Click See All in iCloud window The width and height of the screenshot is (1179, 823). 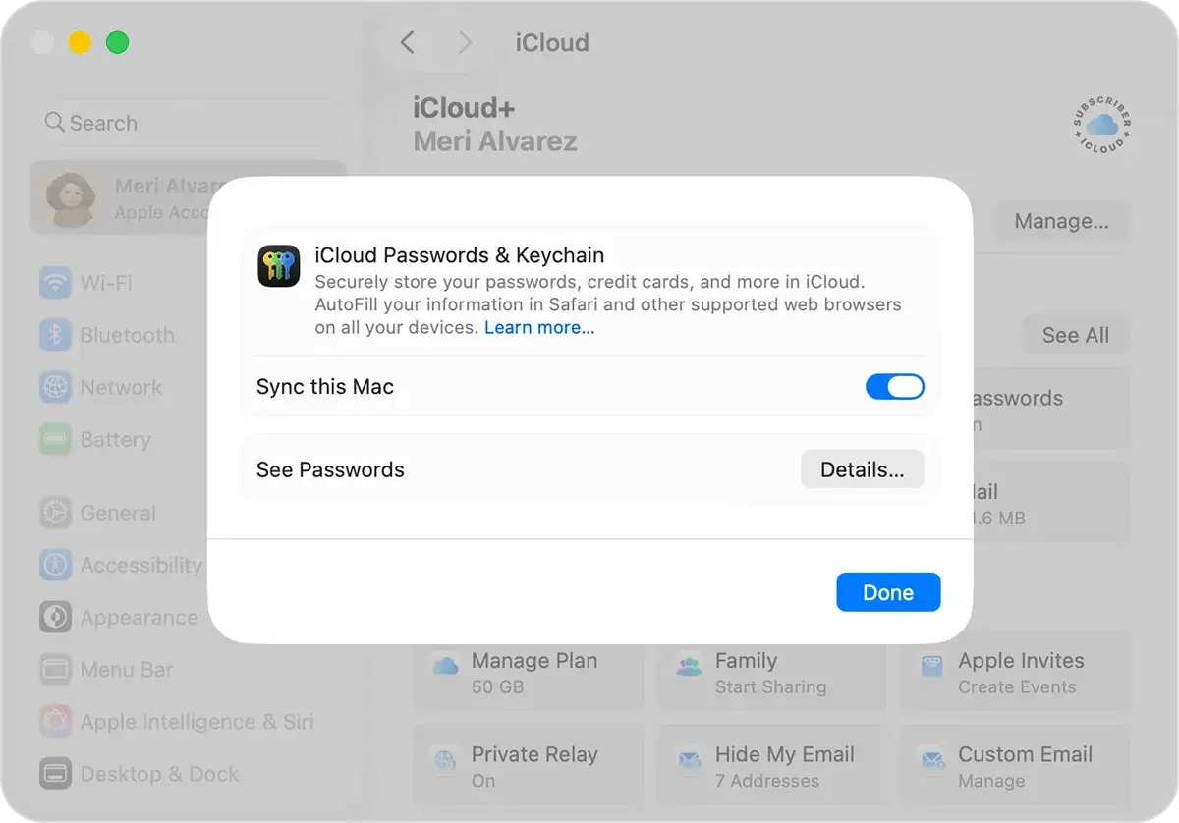pos(1076,335)
